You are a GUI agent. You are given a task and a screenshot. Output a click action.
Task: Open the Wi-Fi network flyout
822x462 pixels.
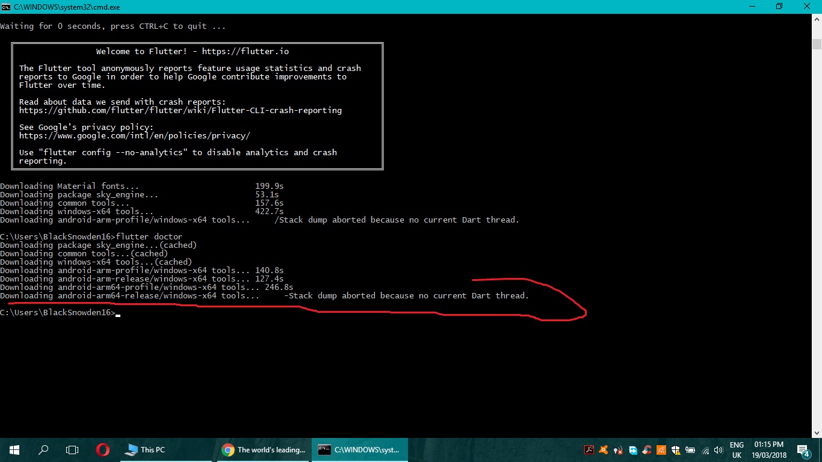click(x=705, y=450)
